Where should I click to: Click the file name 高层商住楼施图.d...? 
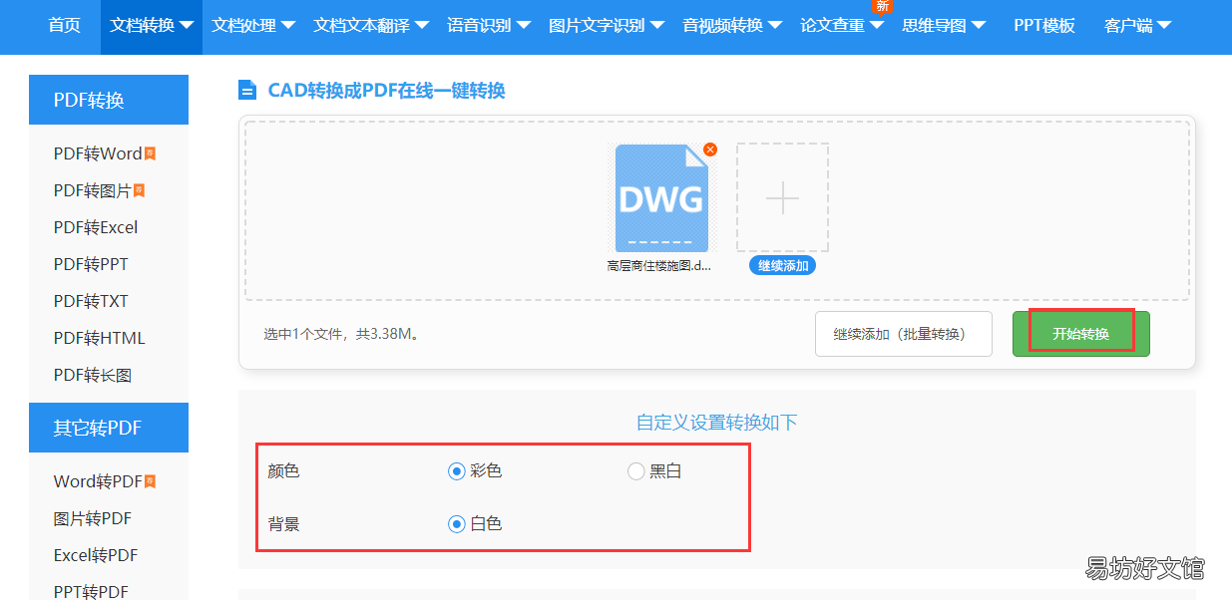coord(659,266)
